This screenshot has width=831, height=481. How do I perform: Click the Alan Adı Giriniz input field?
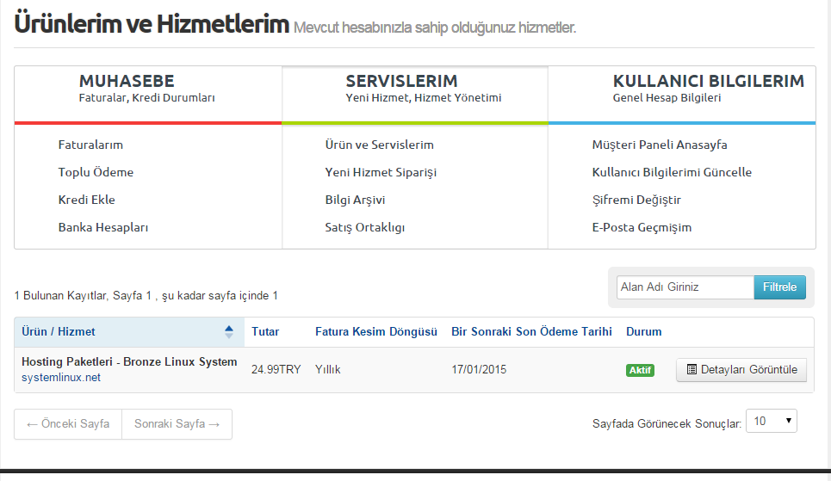[685, 287]
